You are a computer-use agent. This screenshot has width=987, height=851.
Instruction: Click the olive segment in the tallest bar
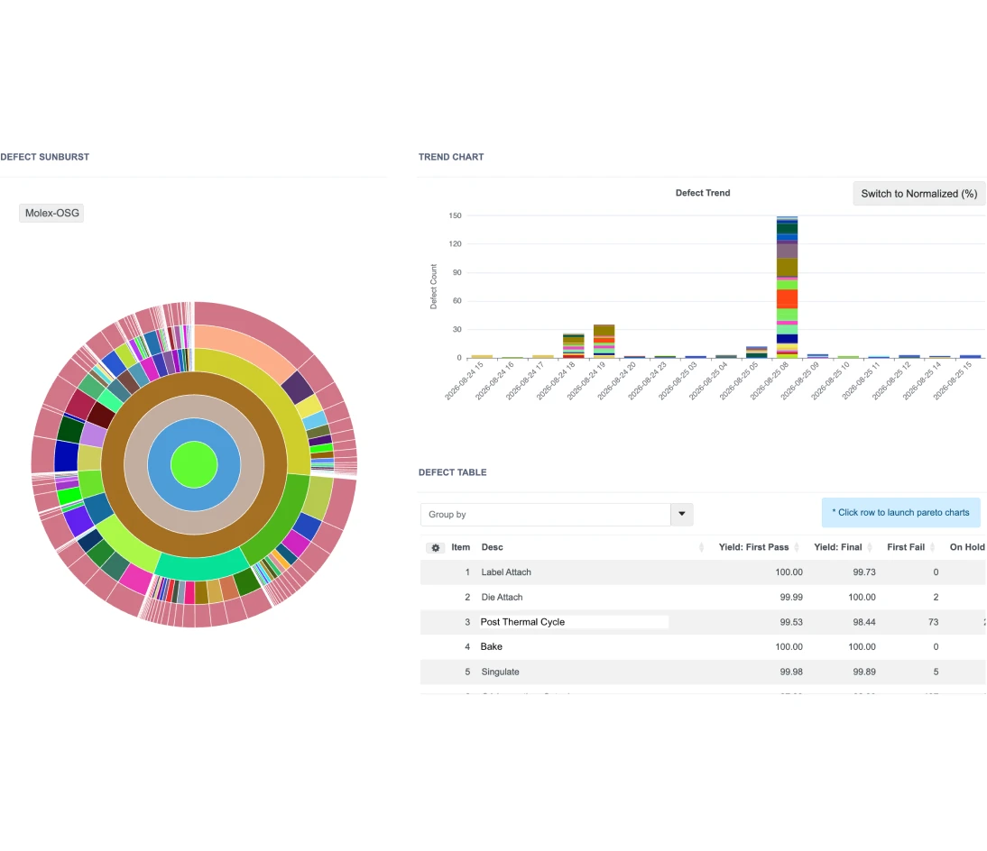pos(787,267)
